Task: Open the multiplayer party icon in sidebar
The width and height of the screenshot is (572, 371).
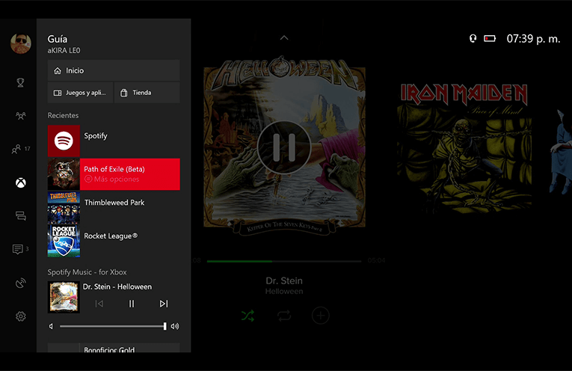Action: click(x=20, y=116)
